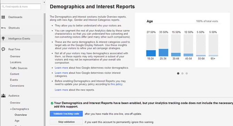Click the 65+ age bar
This screenshot has height=126, width=233.
[x=214, y=56]
